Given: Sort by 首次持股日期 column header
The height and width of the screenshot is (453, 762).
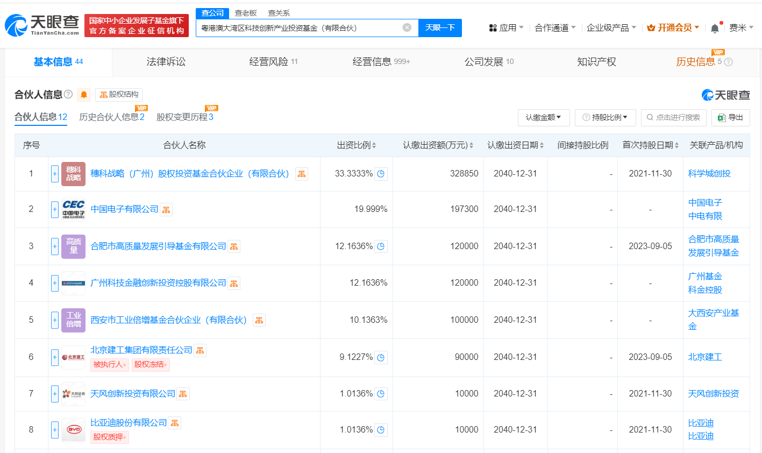Looking at the screenshot, I should tap(650, 145).
